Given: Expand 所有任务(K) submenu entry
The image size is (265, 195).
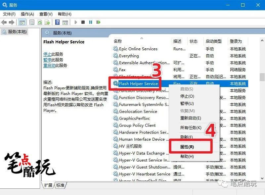Looking at the screenshot, I should [x=191, y=128].
